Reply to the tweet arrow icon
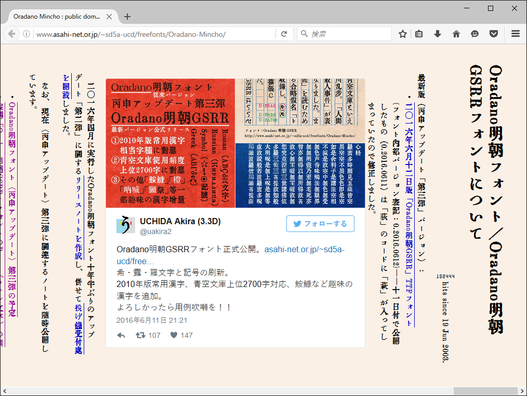The width and height of the screenshot is (527, 396). pos(121,335)
